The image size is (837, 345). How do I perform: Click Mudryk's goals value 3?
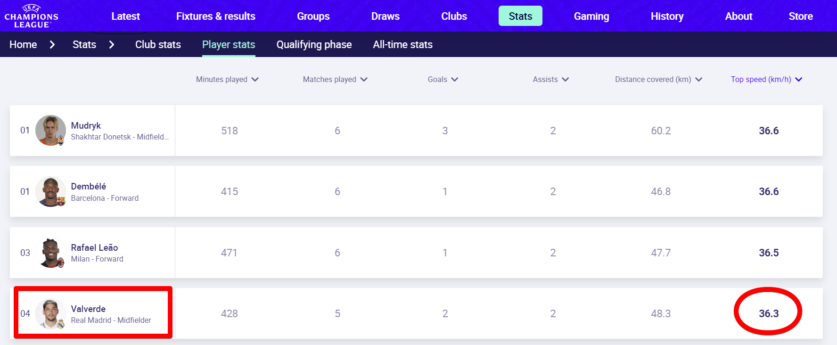tap(445, 131)
